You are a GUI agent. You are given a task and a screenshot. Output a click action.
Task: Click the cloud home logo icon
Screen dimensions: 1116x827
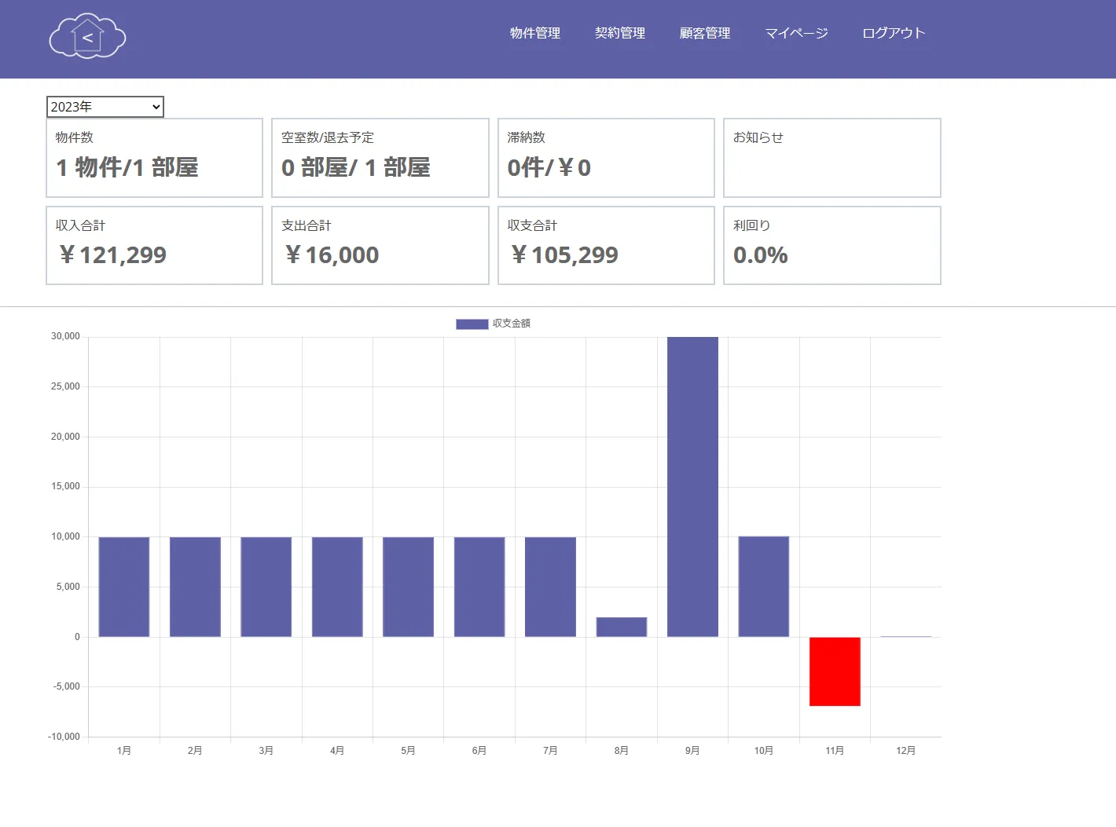pos(86,36)
